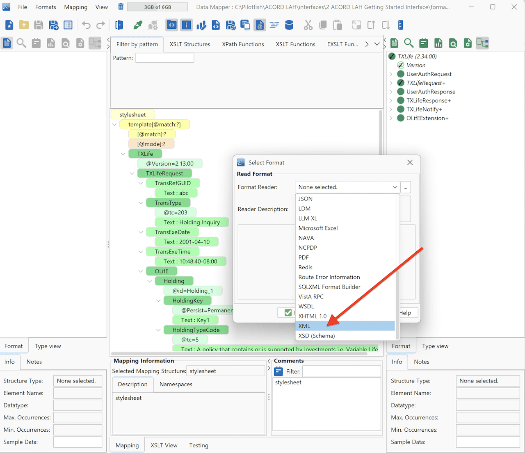
Task: Open the File menu
Action: (23, 7)
